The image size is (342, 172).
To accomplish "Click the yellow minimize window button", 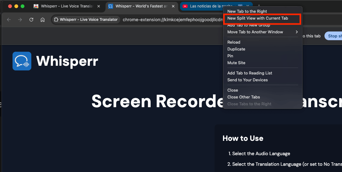I will coord(16,6).
